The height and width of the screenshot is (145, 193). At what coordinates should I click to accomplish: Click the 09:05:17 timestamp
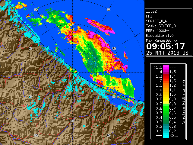pos(166,46)
